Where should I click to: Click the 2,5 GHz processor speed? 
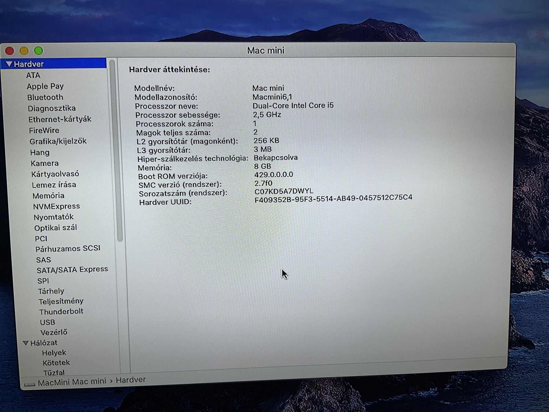click(267, 115)
